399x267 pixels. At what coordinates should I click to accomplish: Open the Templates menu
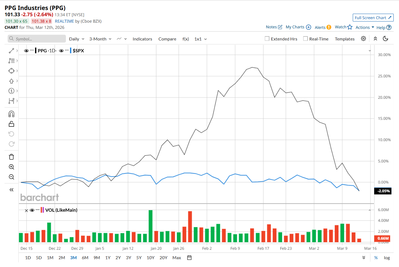[x=345, y=39]
